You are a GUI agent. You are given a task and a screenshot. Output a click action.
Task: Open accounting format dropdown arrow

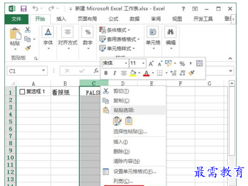click(x=175, y=63)
